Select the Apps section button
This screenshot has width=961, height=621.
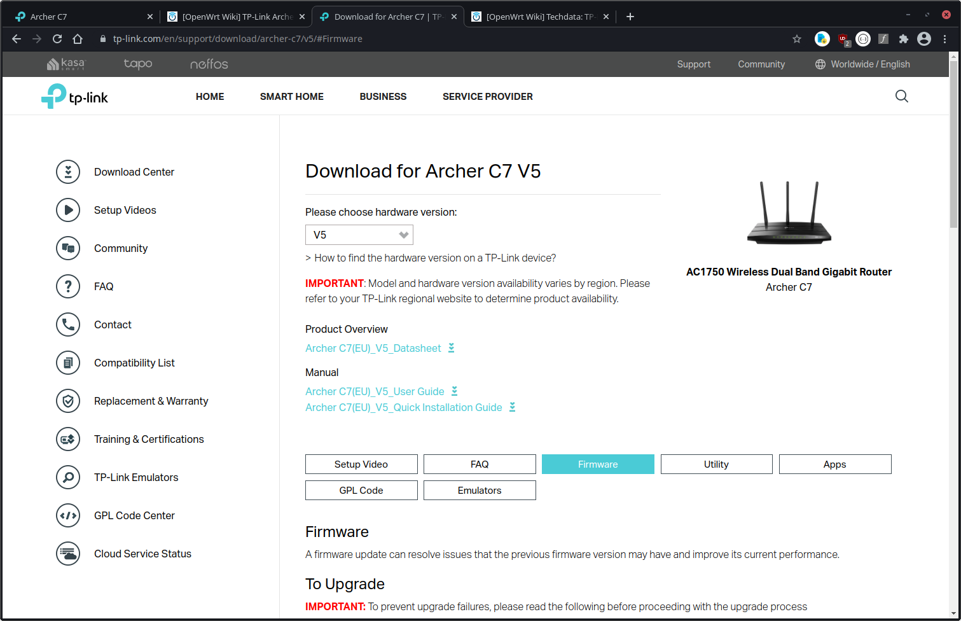(835, 464)
